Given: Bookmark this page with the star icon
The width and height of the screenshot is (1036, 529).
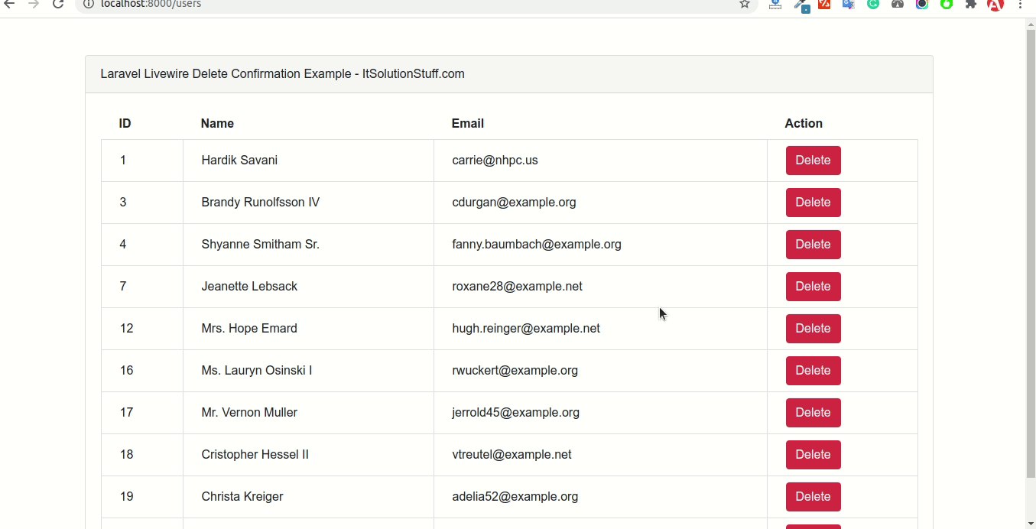Looking at the screenshot, I should pos(744,4).
